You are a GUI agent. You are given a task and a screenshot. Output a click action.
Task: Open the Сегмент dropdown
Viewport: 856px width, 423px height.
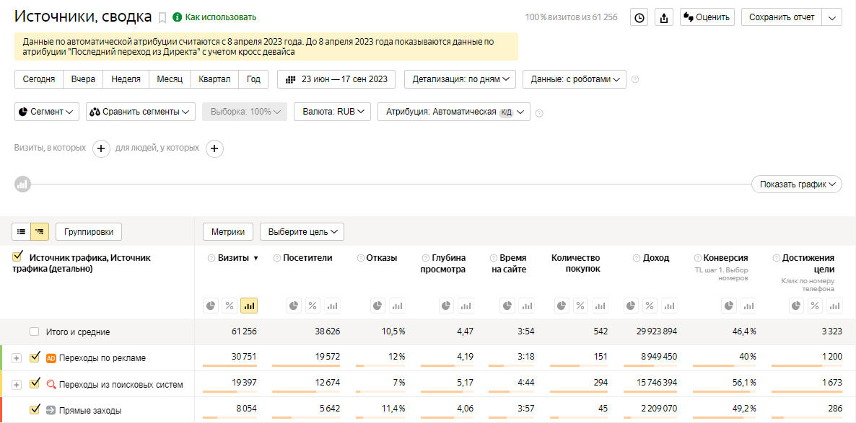(x=47, y=112)
